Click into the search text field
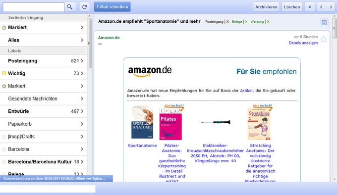Screen dimensions: 337x195 coord(34,7)
